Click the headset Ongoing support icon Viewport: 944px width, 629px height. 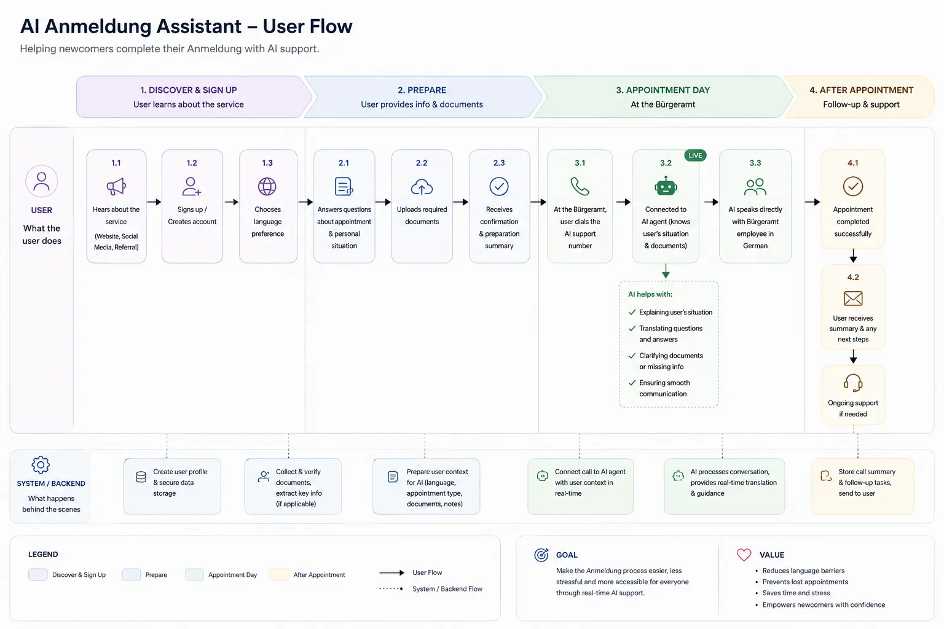pyautogui.click(x=853, y=383)
